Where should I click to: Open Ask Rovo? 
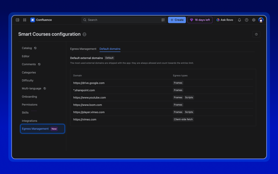click(x=224, y=20)
